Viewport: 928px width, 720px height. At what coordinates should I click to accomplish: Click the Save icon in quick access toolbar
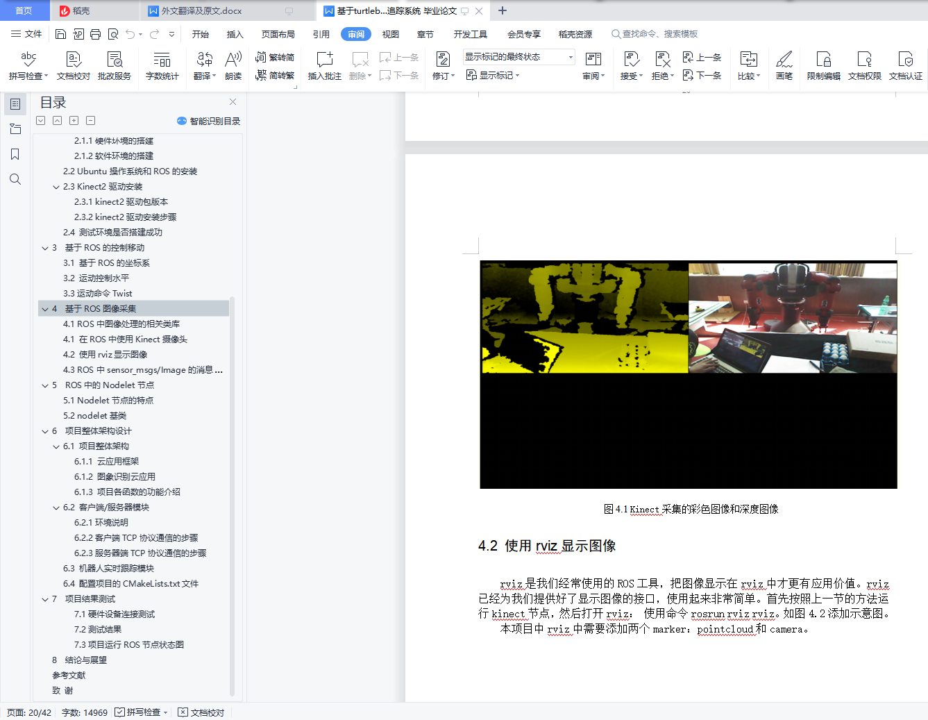(61, 34)
